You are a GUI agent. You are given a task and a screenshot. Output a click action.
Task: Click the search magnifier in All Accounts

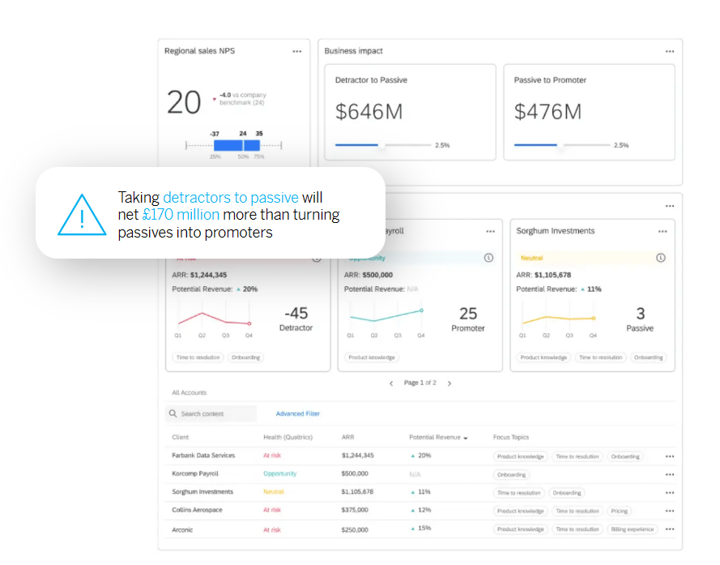click(173, 413)
